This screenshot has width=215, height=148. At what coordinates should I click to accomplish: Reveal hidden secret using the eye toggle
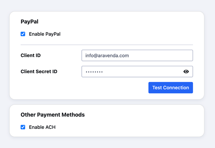pos(186,72)
